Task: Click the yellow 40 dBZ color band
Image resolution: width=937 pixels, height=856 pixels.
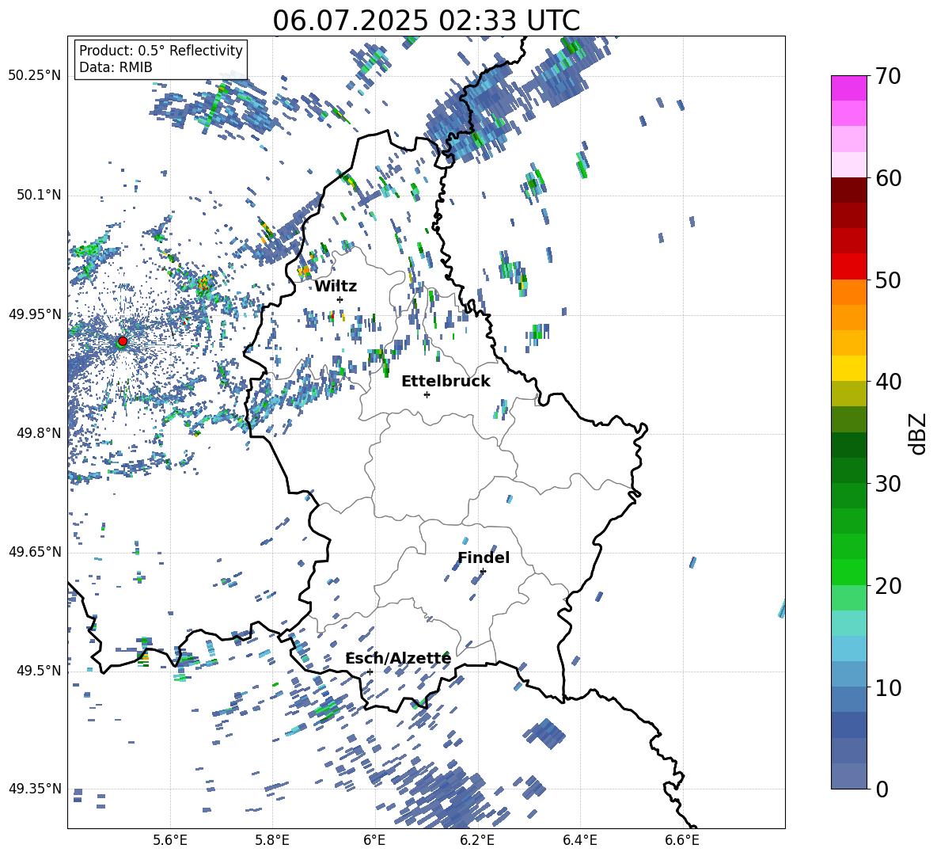Action: click(x=849, y=368)
